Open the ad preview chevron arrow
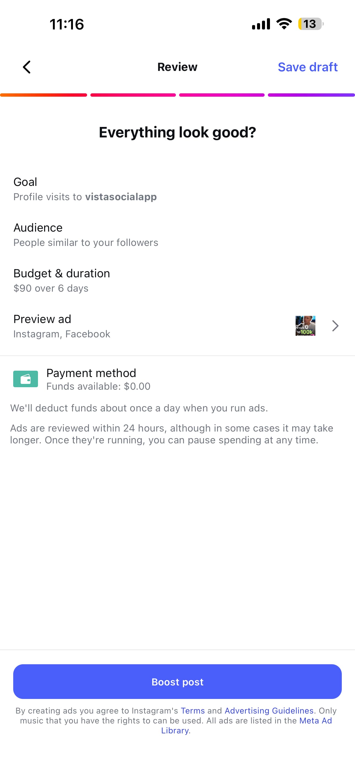The width and height of the screenshot is (355, 770). [x=335, y=326]
